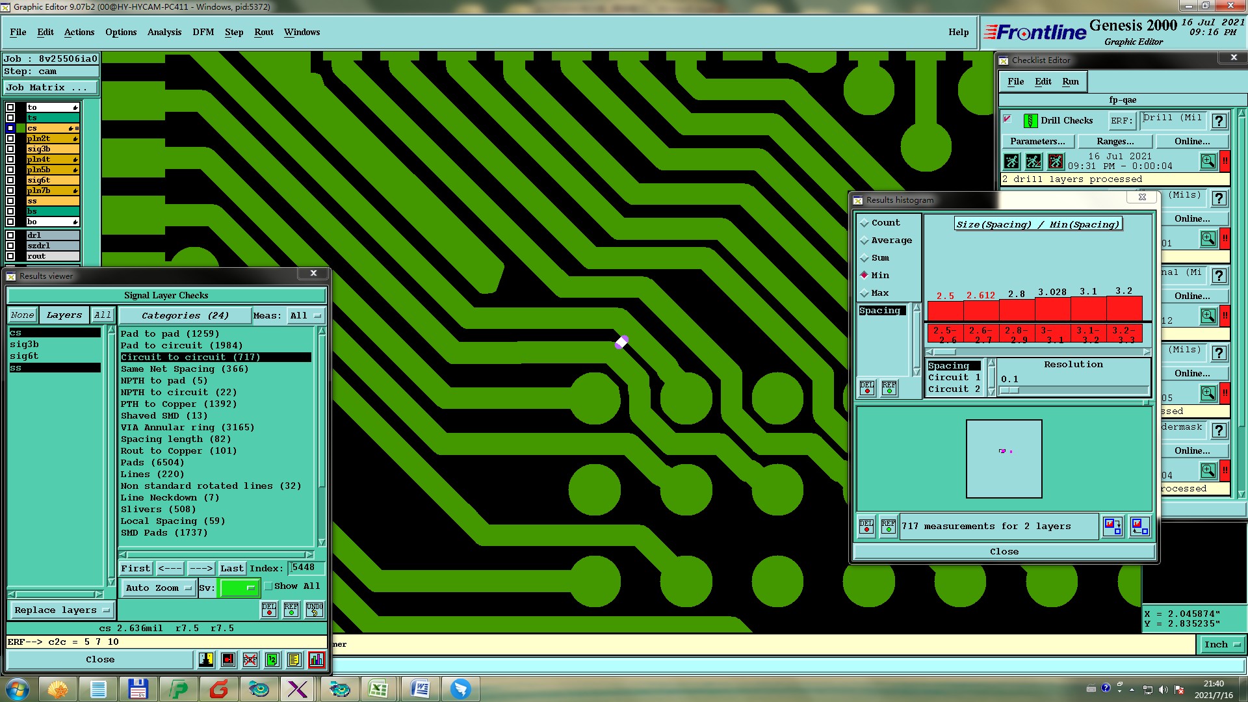Open the DFM menu
This screenshot has height=702, width=1248.
coord(203,32)
